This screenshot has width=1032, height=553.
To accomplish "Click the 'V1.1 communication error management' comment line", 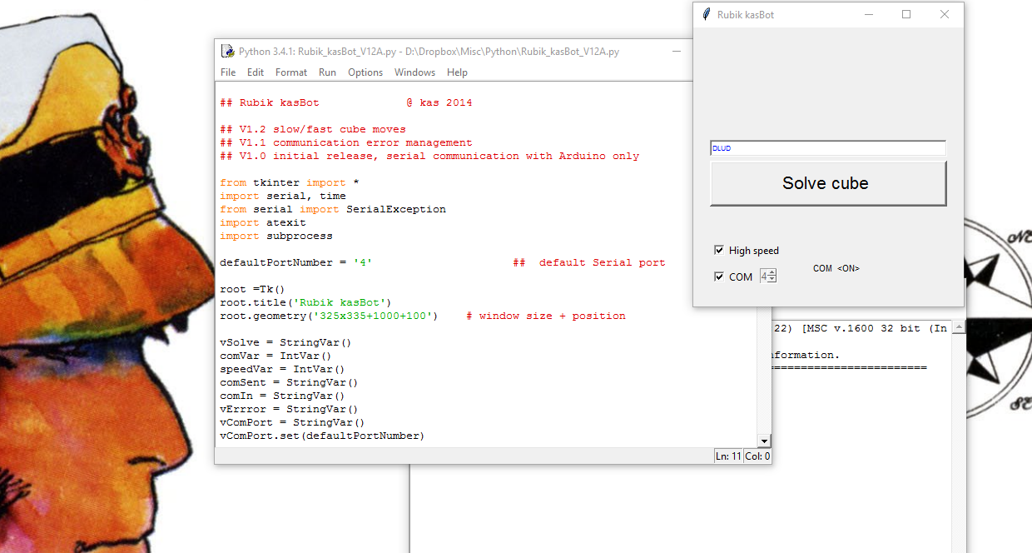I will coord(346,142).
